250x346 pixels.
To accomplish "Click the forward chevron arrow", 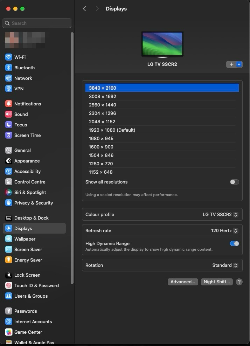I will click(x=97, y=9).
